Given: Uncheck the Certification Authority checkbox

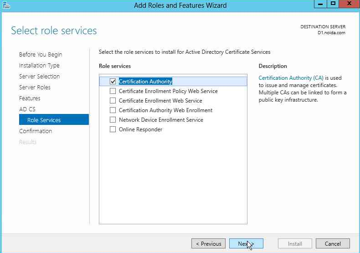Looking at the screenshot, I should pos(113,81).
